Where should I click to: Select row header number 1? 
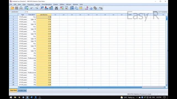pos(13,17)
